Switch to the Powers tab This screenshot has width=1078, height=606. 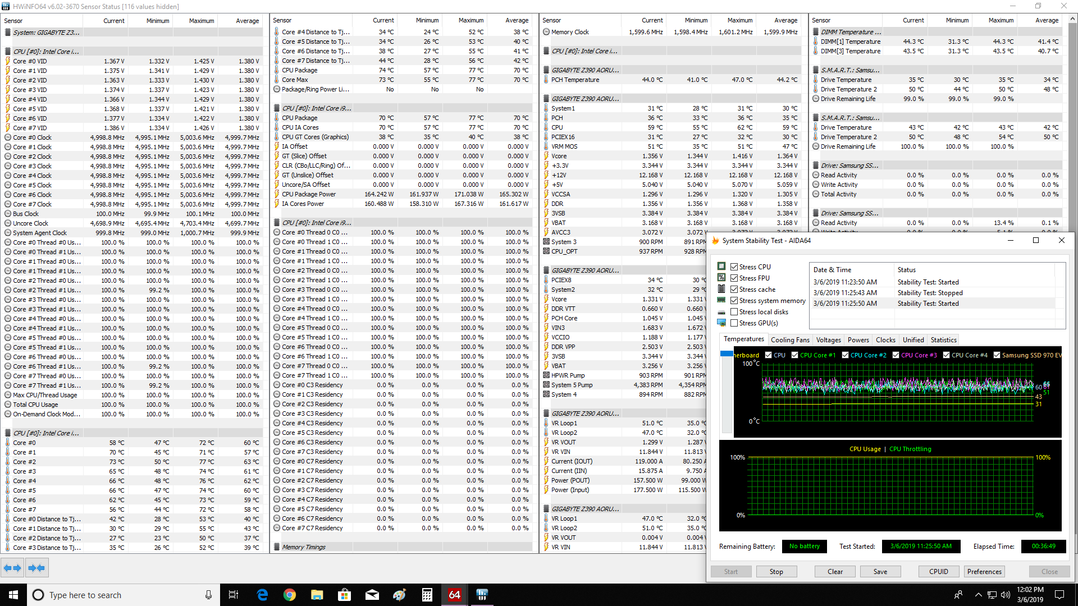point(858,340)
